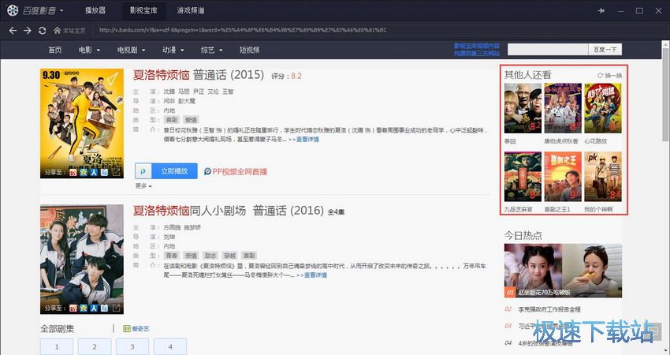Viewport: 670px width, 355px height.
Task: Reload the page with refresh icon
Action: [x=42, y=30]
